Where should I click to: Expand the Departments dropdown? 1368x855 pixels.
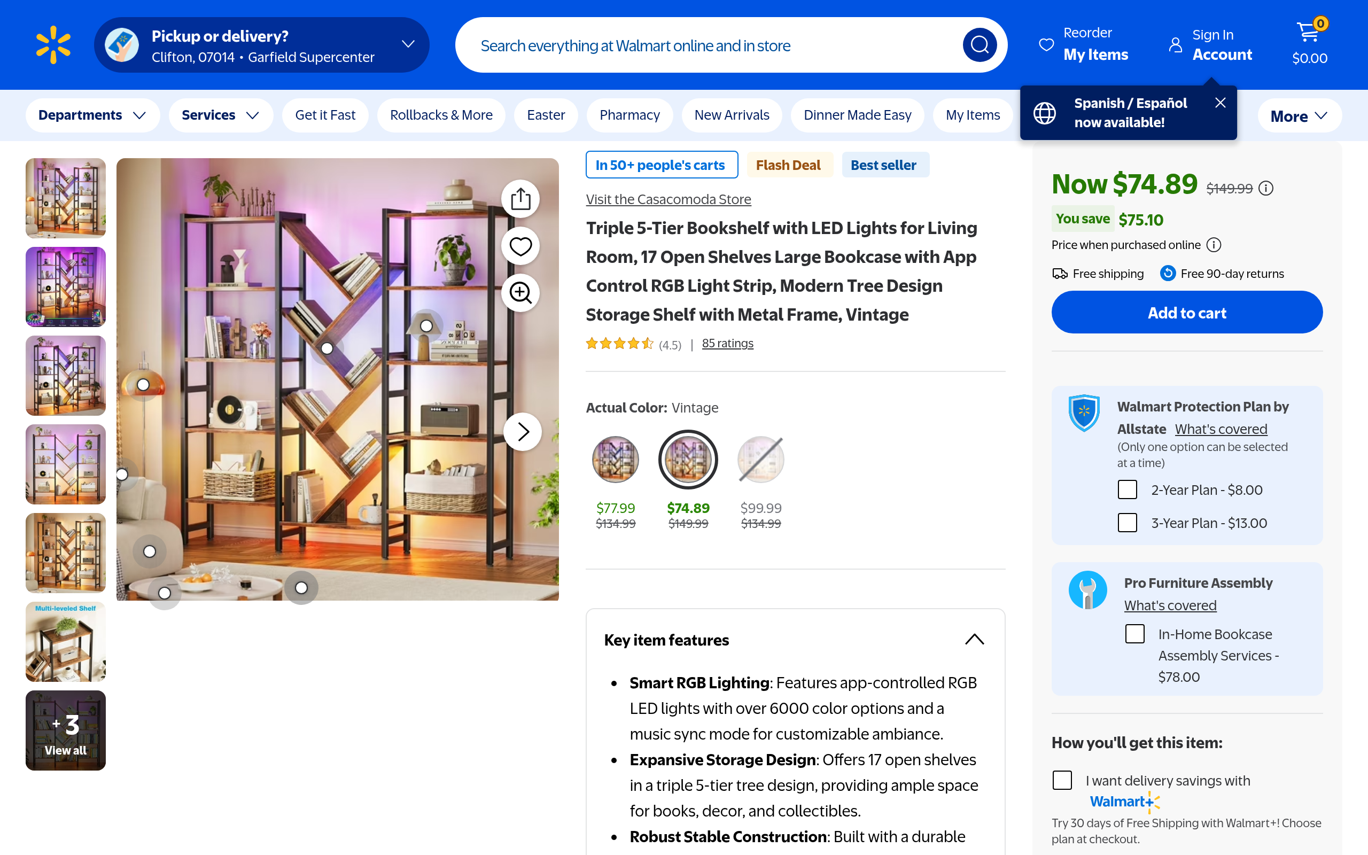point(92,115)
